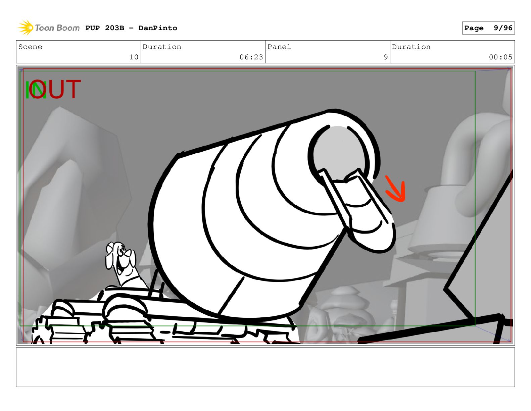Click the red 'OUT' camera frame label

(55, 89)
